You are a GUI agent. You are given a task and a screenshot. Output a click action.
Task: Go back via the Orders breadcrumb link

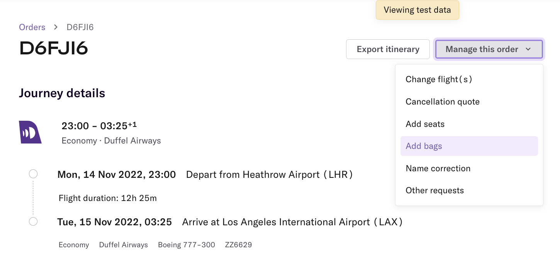(32, 27)
